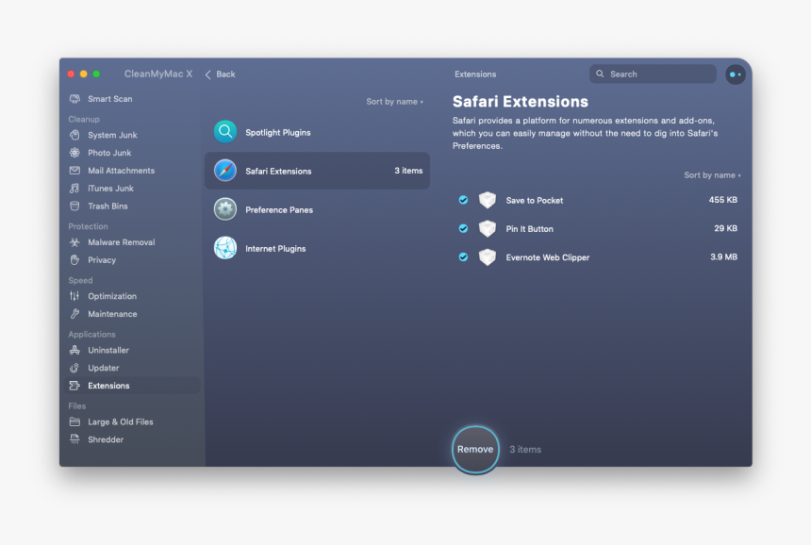Viewport: 811px width, 545px height.
Task: Open Maintenance section
Action: (112, 314)
